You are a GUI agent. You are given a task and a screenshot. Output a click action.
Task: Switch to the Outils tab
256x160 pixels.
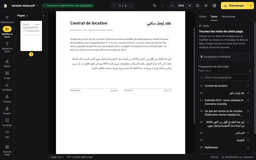coord(203,17)
